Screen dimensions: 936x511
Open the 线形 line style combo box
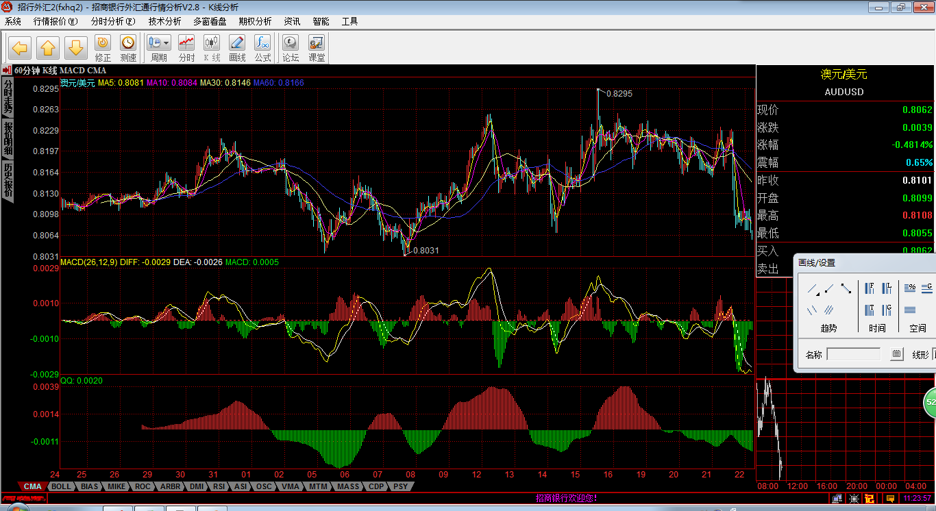coord(933,354)
